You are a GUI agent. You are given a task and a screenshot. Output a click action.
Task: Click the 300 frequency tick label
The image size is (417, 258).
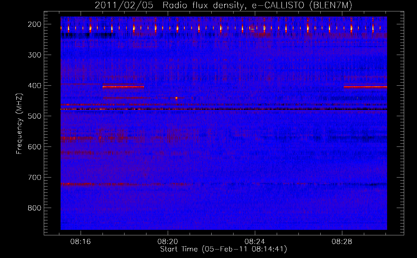tap(35, 55)
